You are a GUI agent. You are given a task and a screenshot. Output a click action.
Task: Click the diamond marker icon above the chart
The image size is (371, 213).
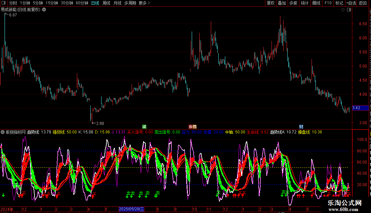coord(343,10)
